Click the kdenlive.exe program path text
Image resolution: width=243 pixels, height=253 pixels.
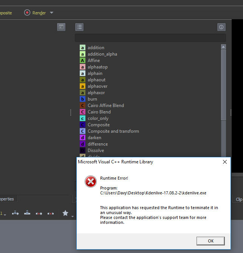153,193
